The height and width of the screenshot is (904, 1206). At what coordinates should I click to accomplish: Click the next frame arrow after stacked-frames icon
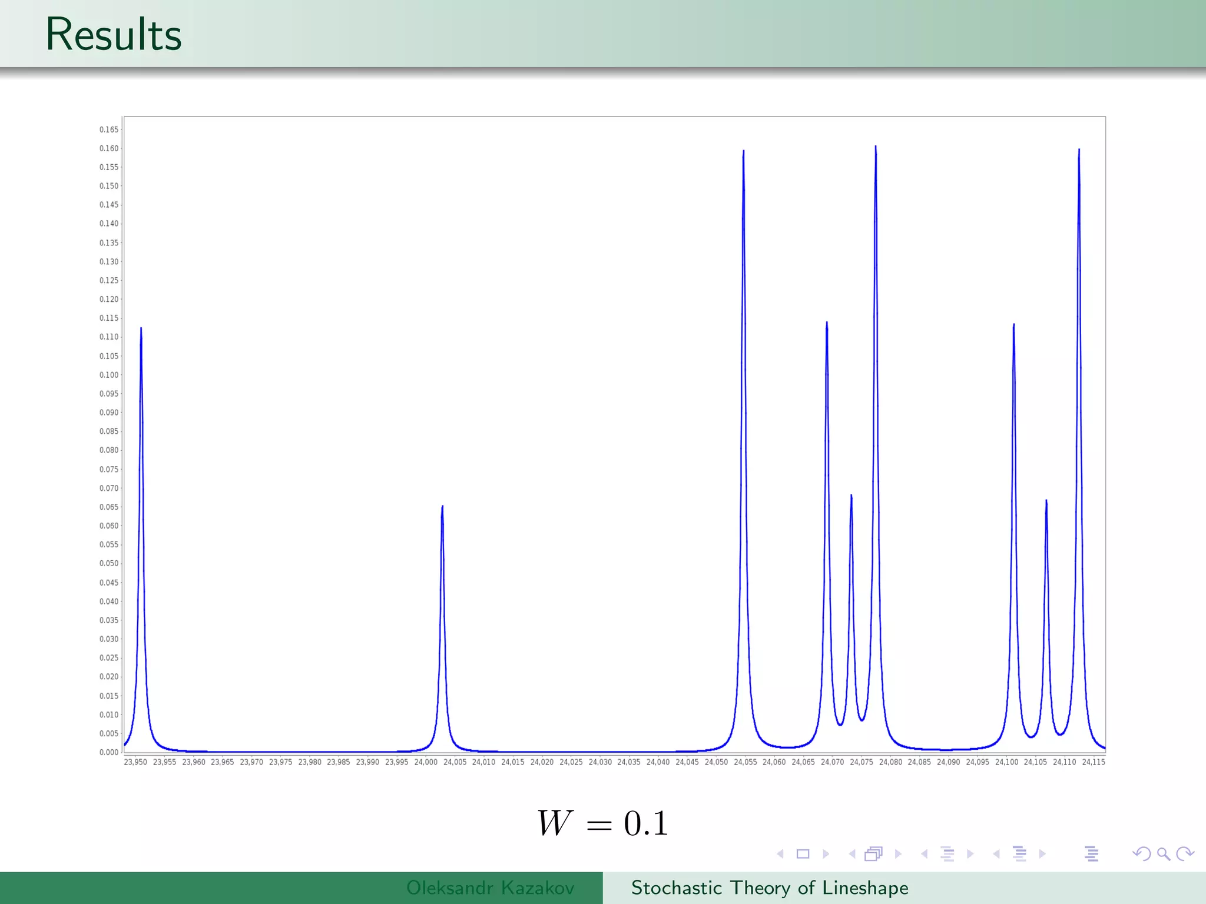point(898,854)
